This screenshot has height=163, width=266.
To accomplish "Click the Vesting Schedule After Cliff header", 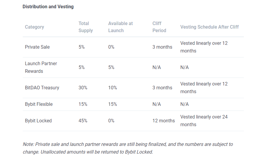I will point(209,27).
